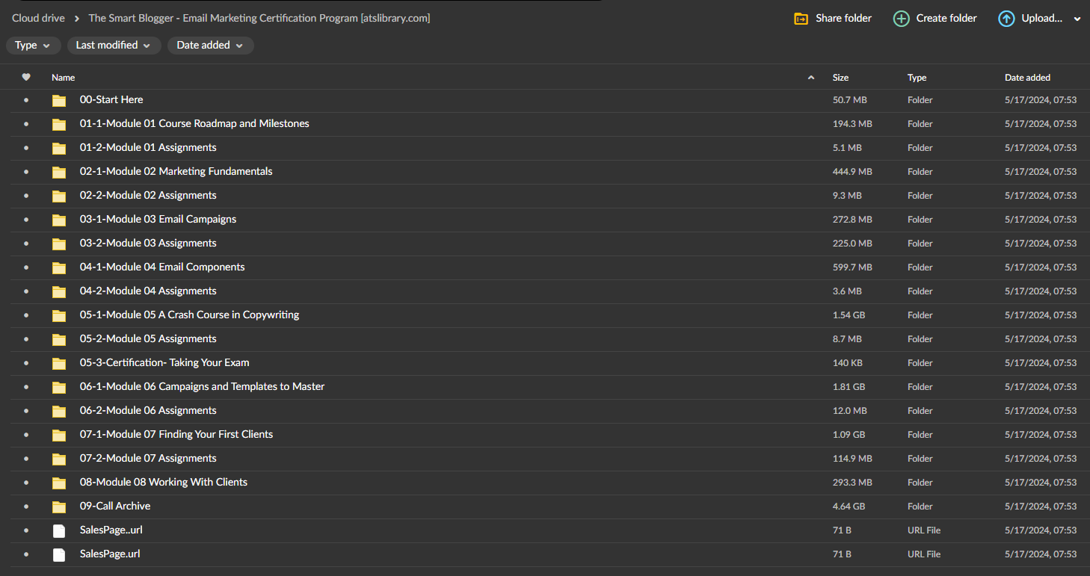Click 'URL File' type in SalesPage.url (single dot) row
The image size is (1090, 576).
pyautogui.click(x=924, y=554)
